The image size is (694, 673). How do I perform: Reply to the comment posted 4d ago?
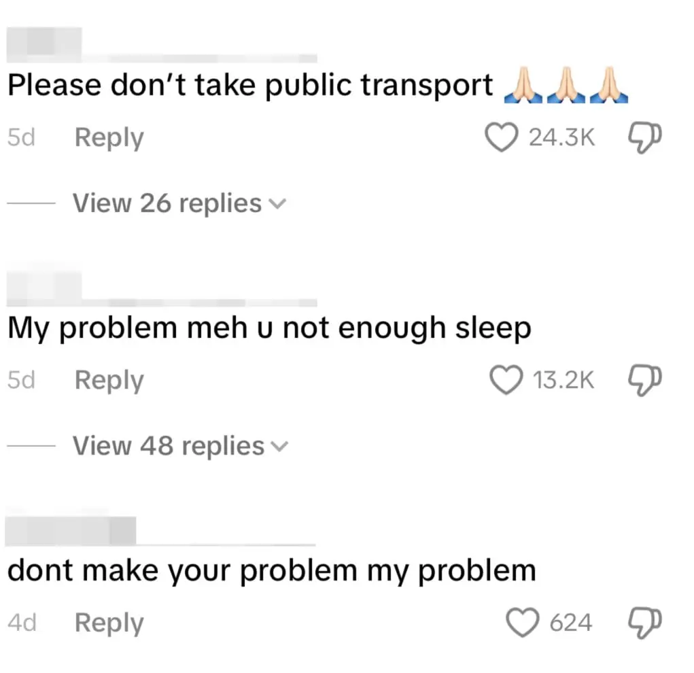point(109,621)
